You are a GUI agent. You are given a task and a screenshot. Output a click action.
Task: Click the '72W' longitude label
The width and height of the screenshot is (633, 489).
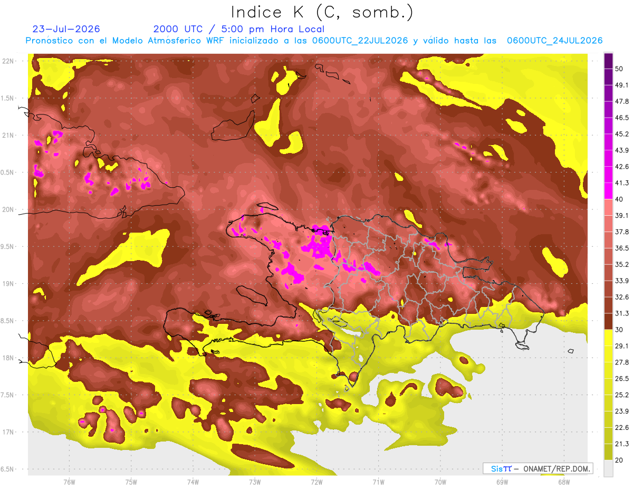pyautogui.click(x=316, y=482)
